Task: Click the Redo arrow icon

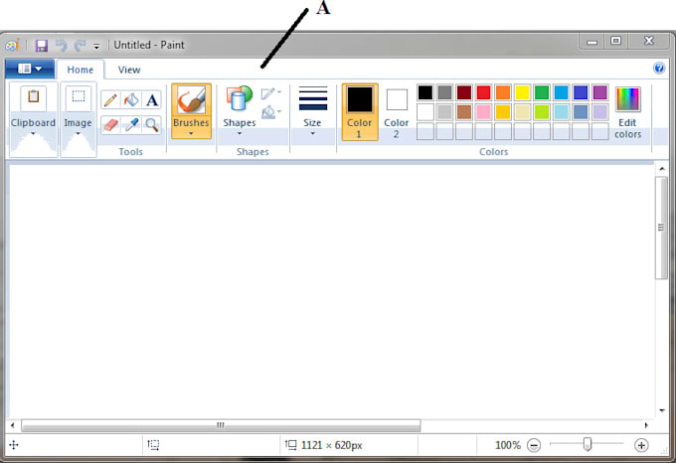Action: tap(81, 46)
